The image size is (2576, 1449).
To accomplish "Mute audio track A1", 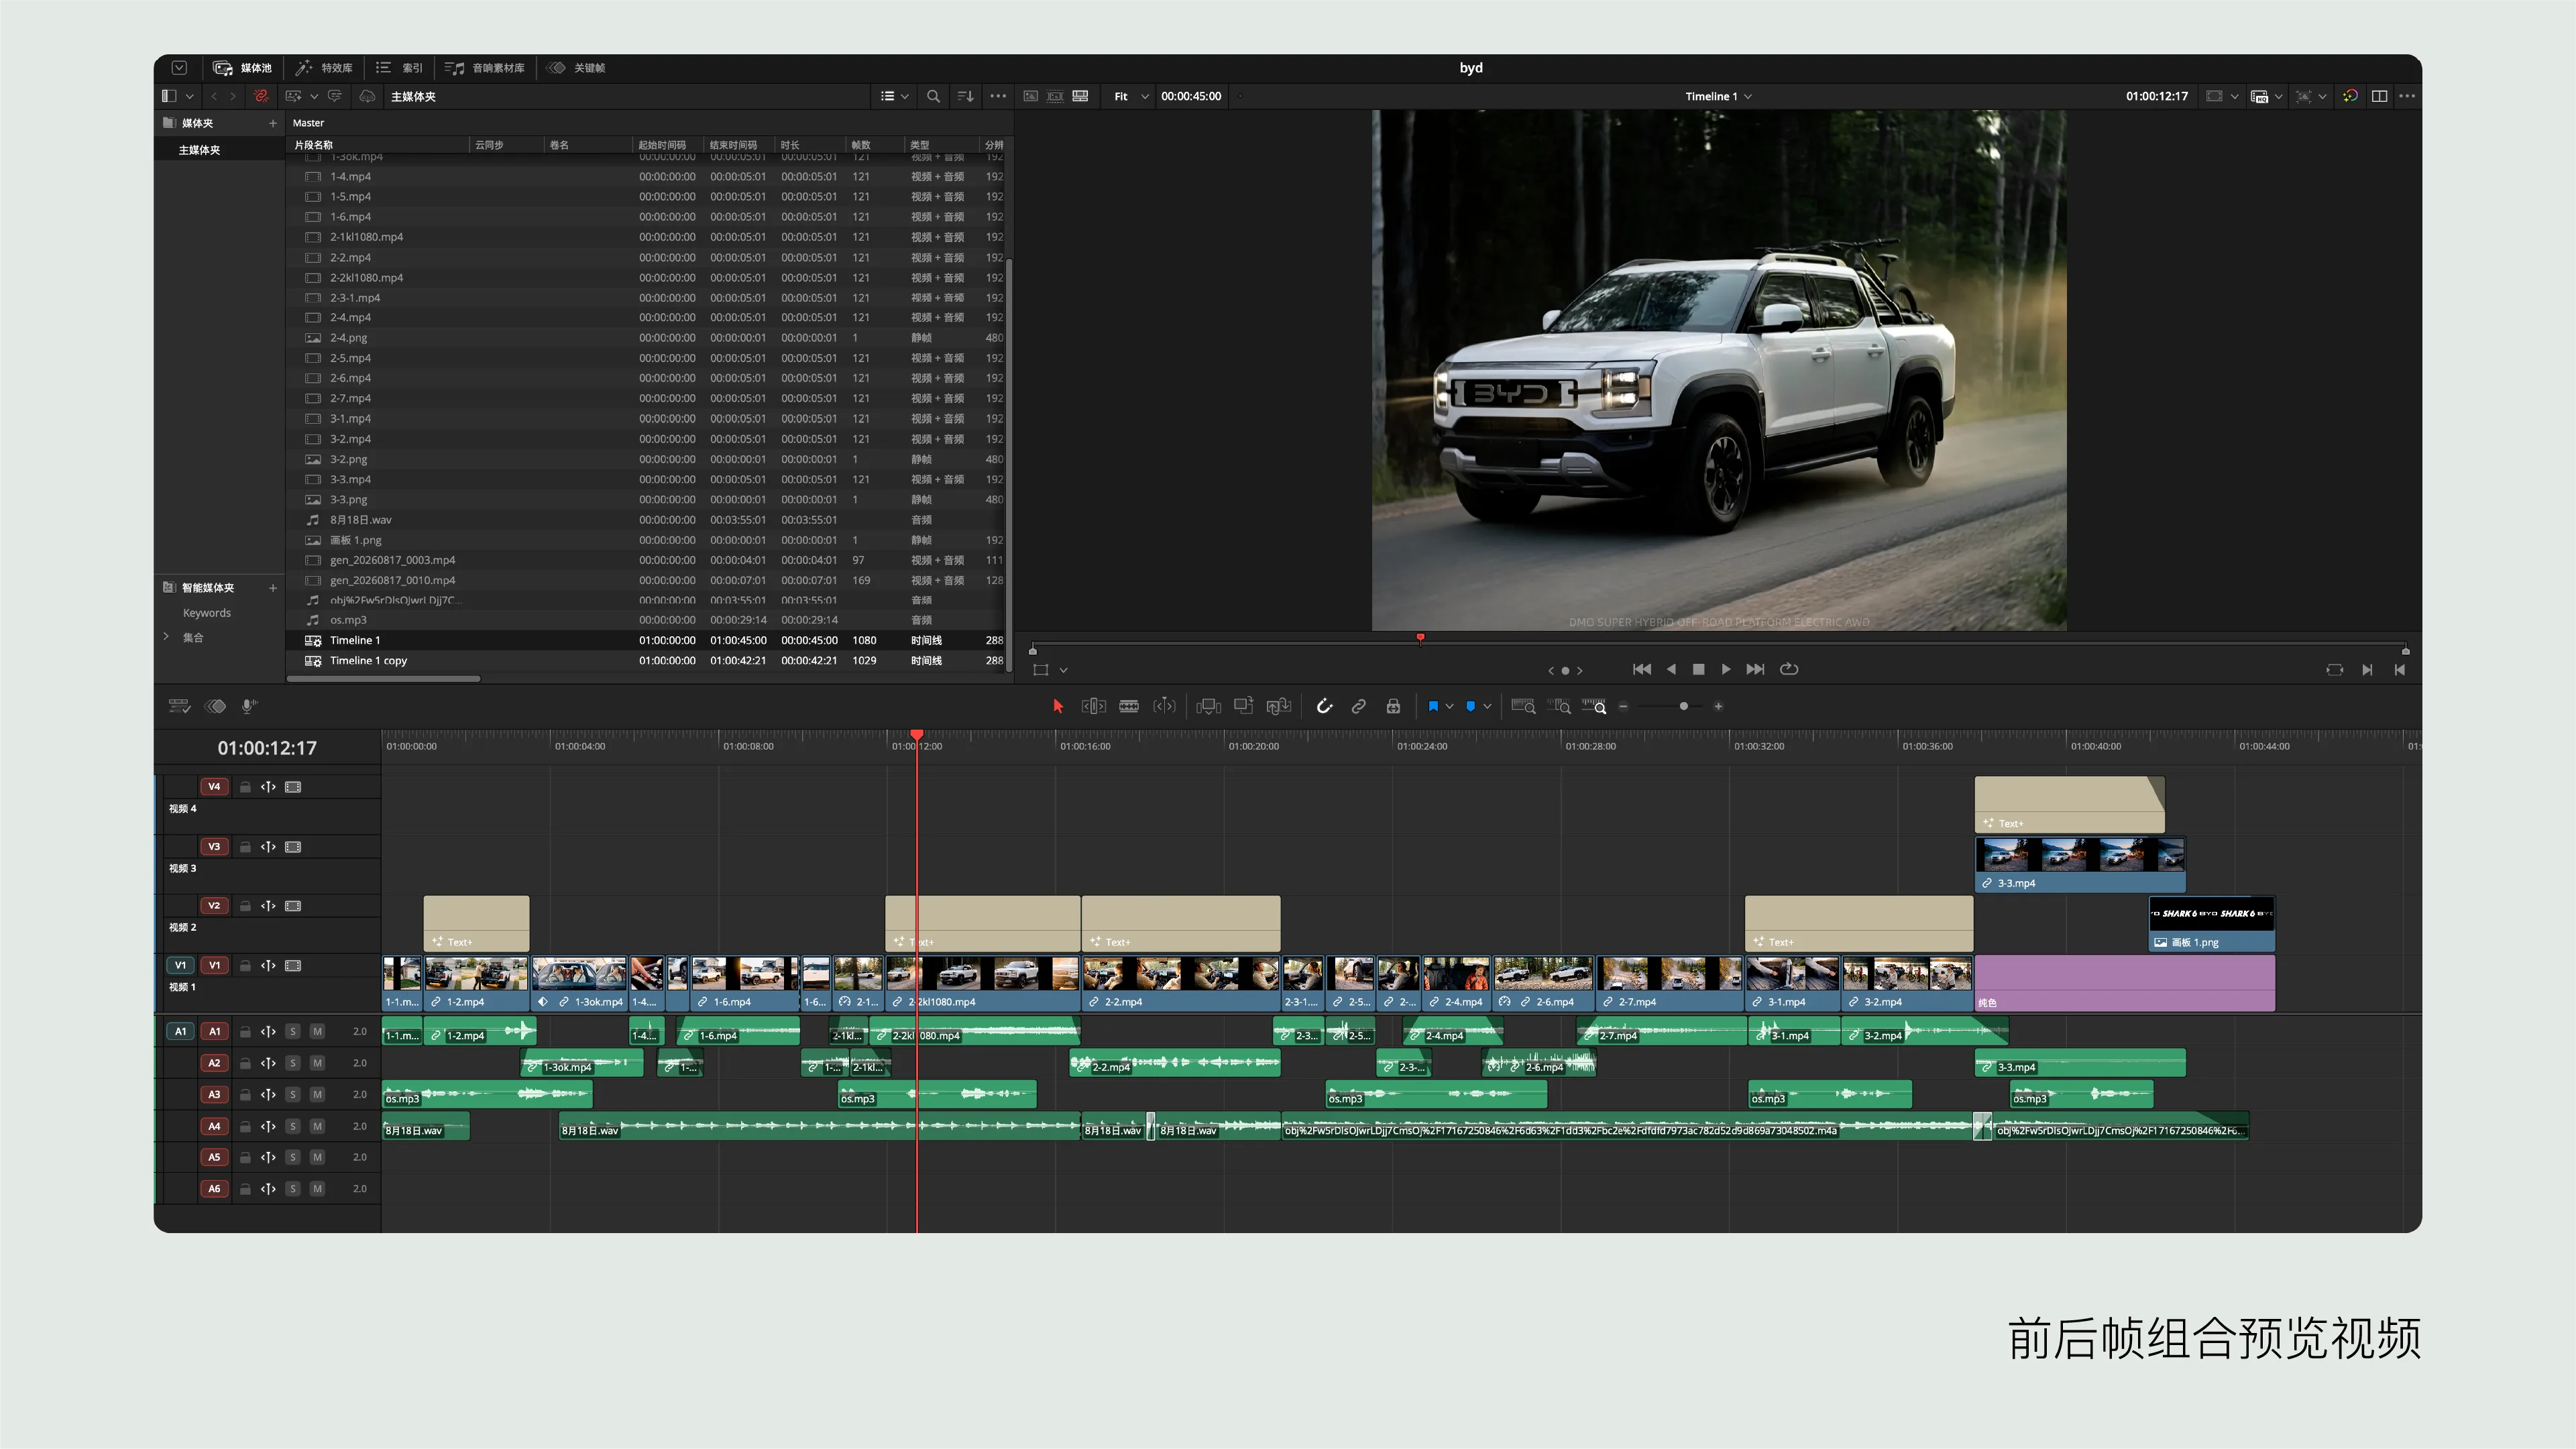I will (317, 1031).
